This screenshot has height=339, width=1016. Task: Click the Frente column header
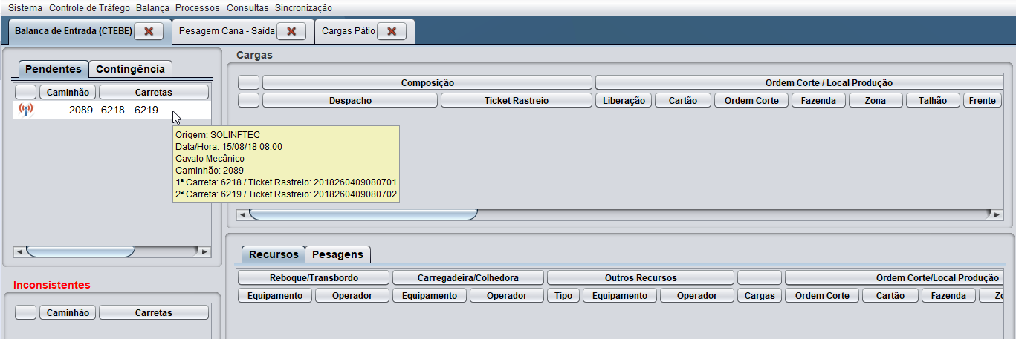[983, 100]
